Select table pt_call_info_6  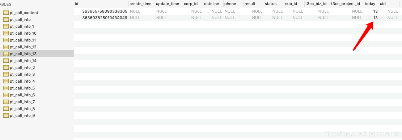click(22, 95)
